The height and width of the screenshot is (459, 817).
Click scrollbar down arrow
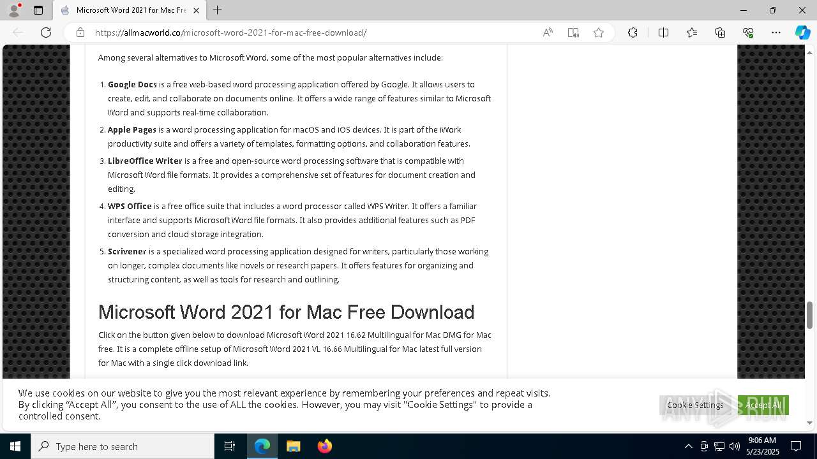[810, 423]
